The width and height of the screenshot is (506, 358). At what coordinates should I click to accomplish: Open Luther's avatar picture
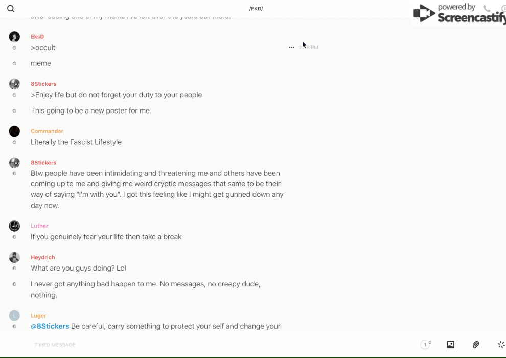pos(14,226)
